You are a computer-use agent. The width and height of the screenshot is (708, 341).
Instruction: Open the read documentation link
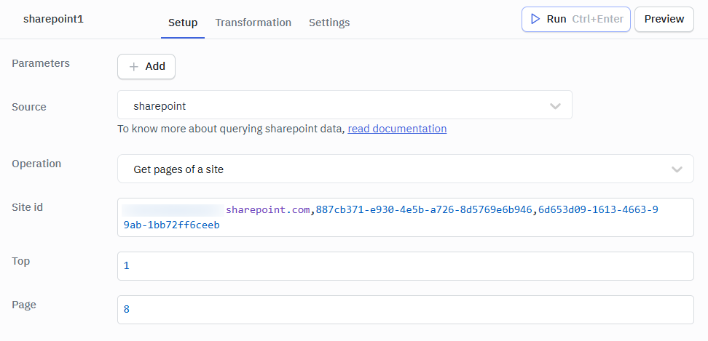pos(397,129)
